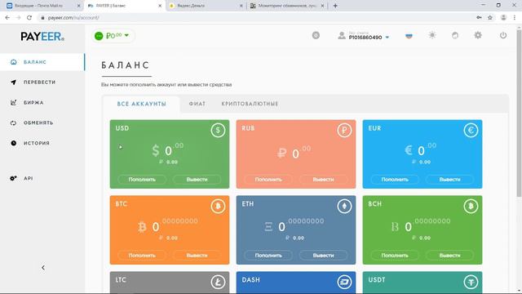This screenshot has width=522, height=294.
Task: Reload the page with the browser refresh button
Action: (x=29, y=18)
